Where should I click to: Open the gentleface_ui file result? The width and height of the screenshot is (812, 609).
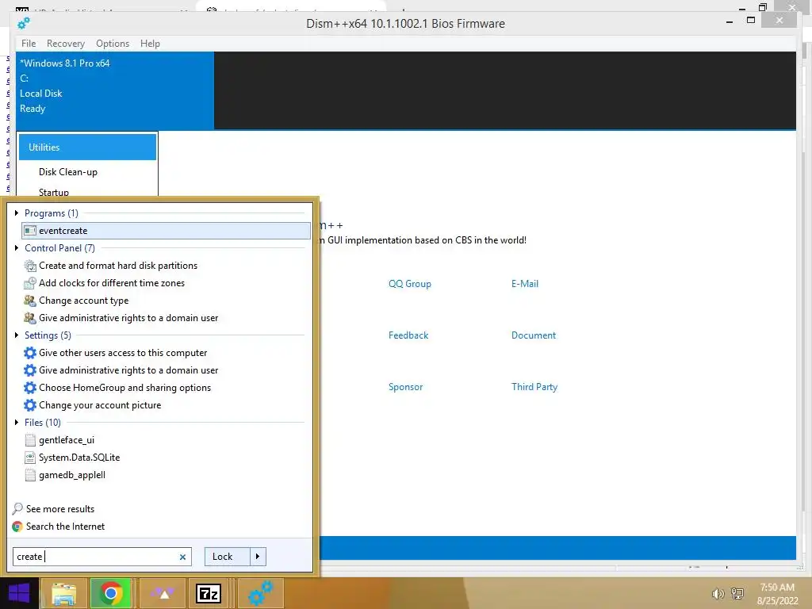click(67, 440)
